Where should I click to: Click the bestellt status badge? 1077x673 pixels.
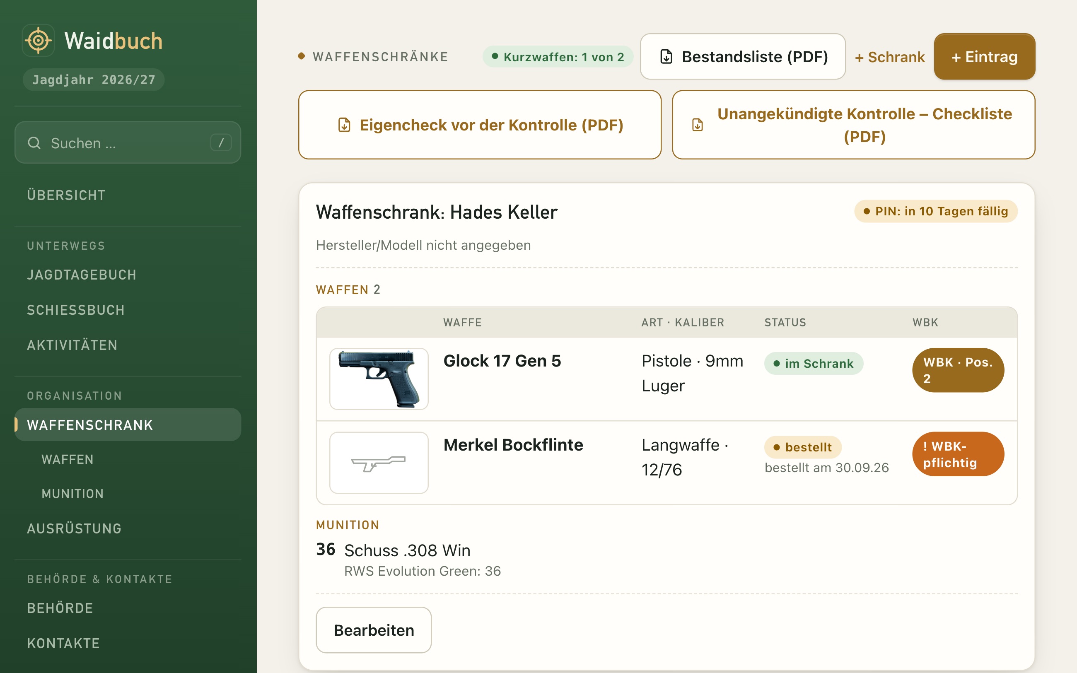pos(803,447)
